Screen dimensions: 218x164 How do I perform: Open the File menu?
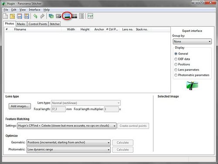pyautogui.click(x=6, y=10)
